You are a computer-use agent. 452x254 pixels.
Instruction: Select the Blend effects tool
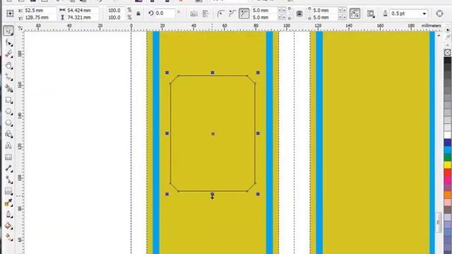coord(8,191)
